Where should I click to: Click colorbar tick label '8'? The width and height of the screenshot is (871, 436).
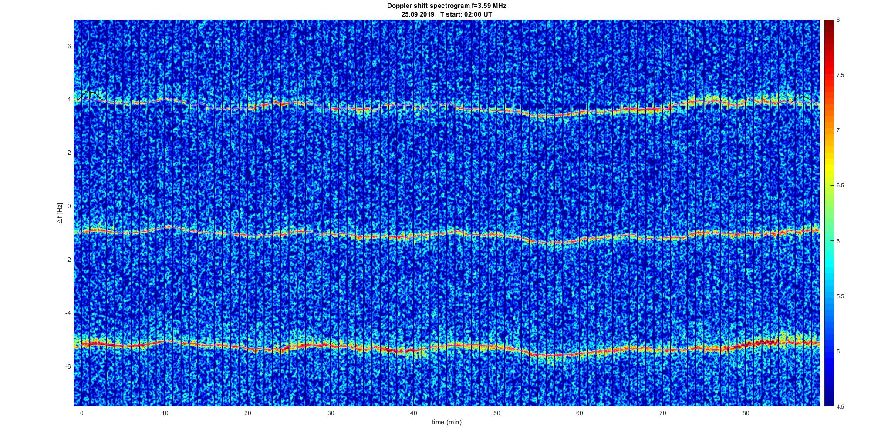pos(838,20)
